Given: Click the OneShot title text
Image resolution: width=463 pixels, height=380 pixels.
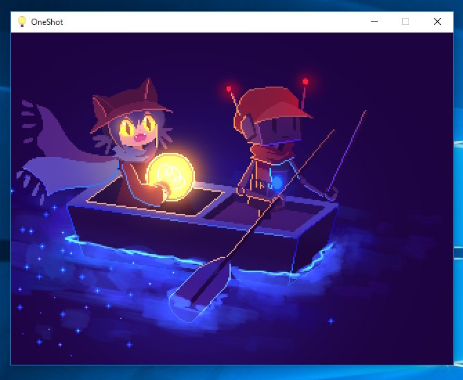Looking at the screenshot, I should (47, 22).
